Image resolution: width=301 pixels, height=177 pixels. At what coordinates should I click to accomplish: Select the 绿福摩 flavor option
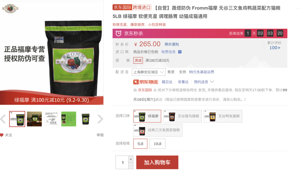click(x=147, y=116)
